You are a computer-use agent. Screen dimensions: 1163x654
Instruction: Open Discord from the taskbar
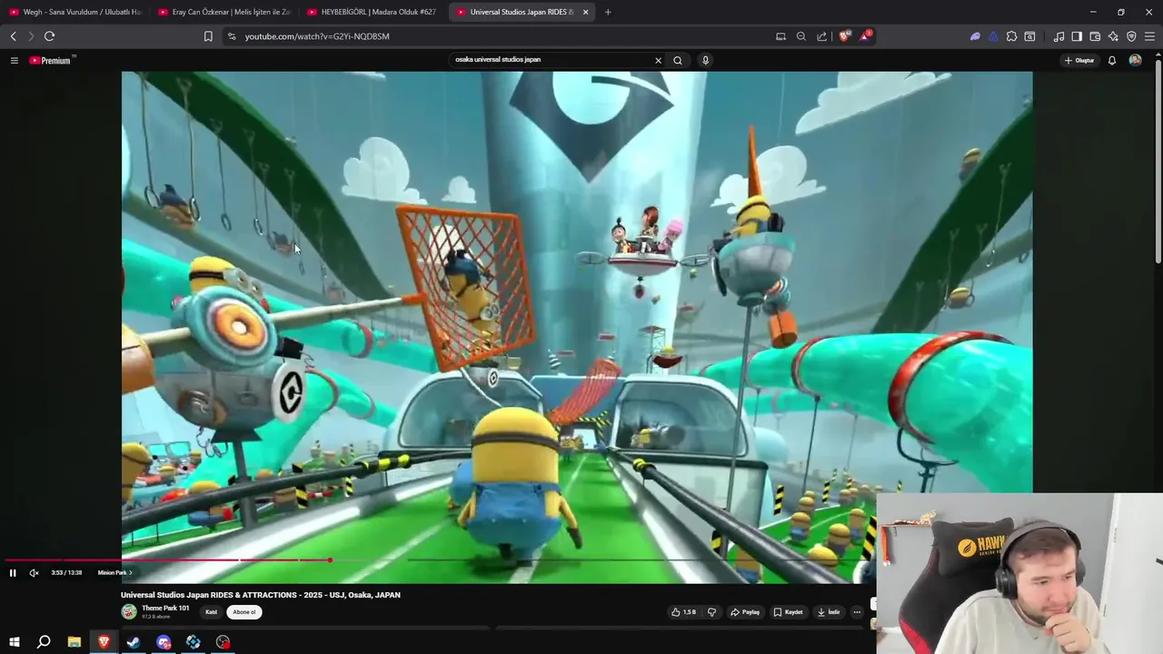[164, 642]
